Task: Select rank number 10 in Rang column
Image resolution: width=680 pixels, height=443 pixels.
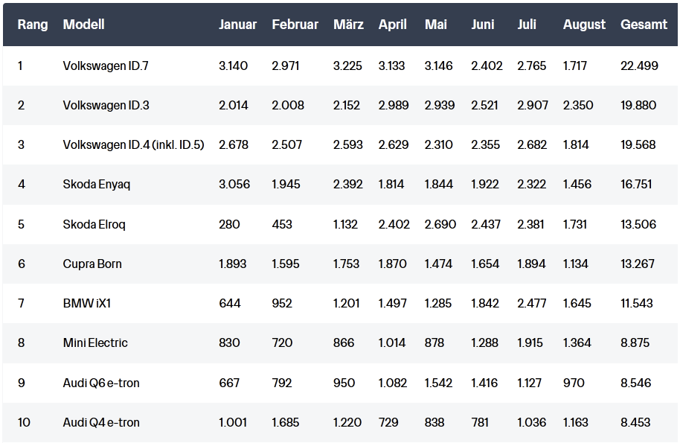Action: tap(24, 423)
